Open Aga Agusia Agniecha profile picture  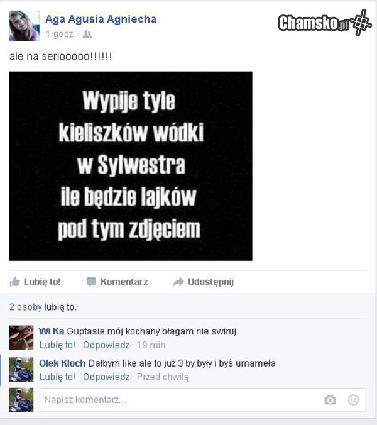pos(24,26)
